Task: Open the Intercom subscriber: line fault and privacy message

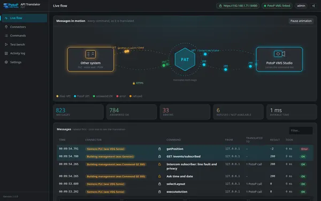Action: click(185, 166)
